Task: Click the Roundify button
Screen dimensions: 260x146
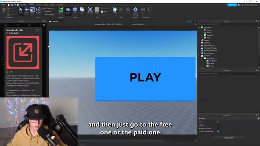Action: pyautogui.click(x=229, y=138)
